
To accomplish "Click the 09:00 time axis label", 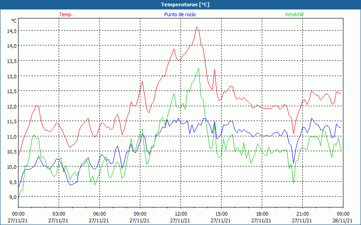I will coord(140,214).
